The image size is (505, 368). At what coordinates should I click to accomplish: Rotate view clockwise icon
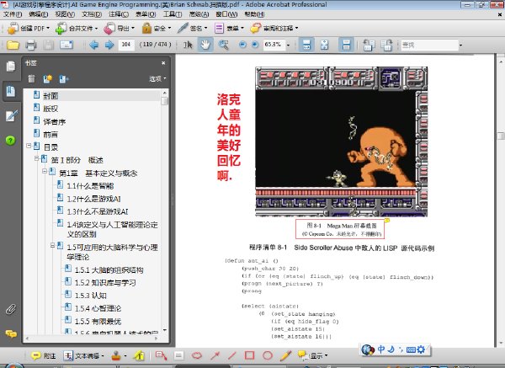coord(386,45)
